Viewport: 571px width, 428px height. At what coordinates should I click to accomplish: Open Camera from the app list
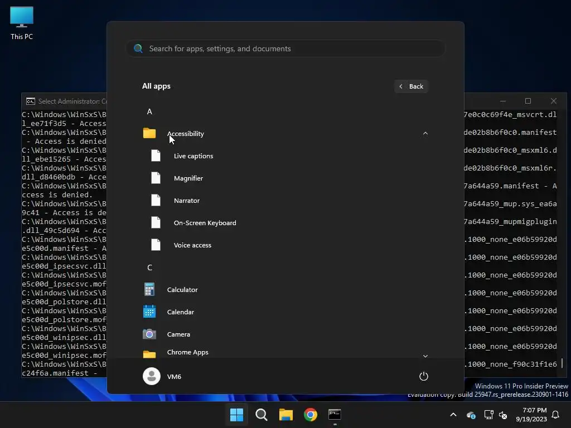[178, 334]
